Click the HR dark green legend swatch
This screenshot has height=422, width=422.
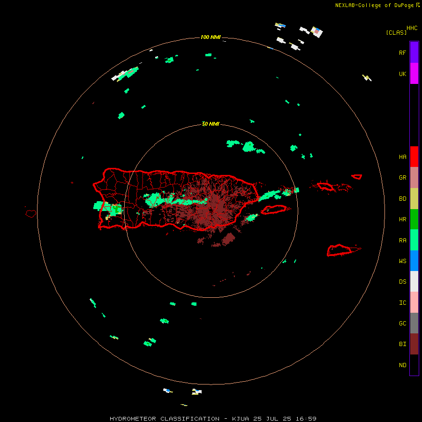pyautogui.click(x=414, y=219)
